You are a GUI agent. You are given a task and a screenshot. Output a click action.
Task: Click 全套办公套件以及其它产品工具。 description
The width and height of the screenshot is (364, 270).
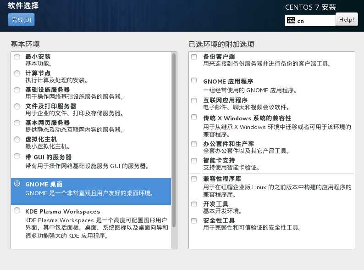247,151
